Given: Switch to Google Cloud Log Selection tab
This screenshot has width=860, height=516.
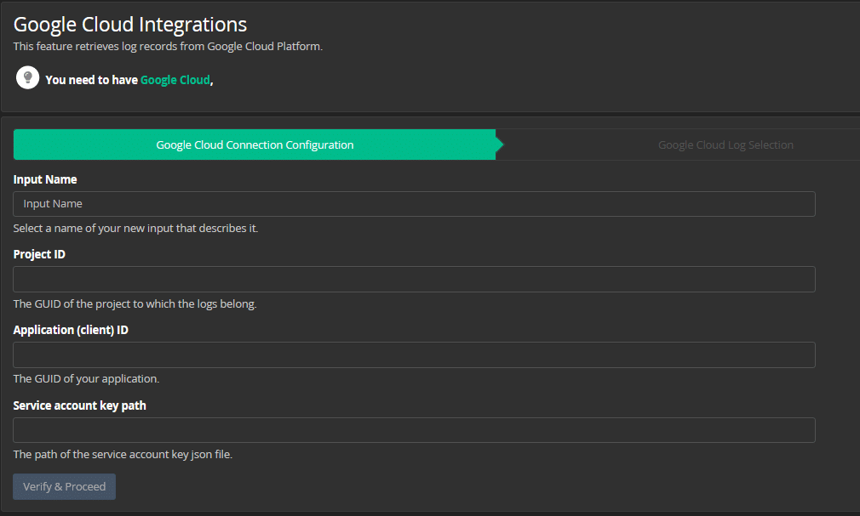Looking at the screenshot, I should (725, 145).
